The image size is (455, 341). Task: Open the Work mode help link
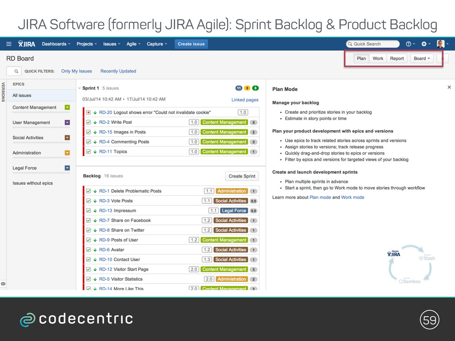click(x=352, y=198)
